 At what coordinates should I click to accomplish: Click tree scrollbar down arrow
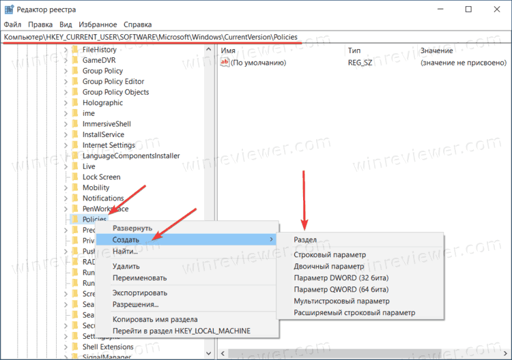pos(209,353)
